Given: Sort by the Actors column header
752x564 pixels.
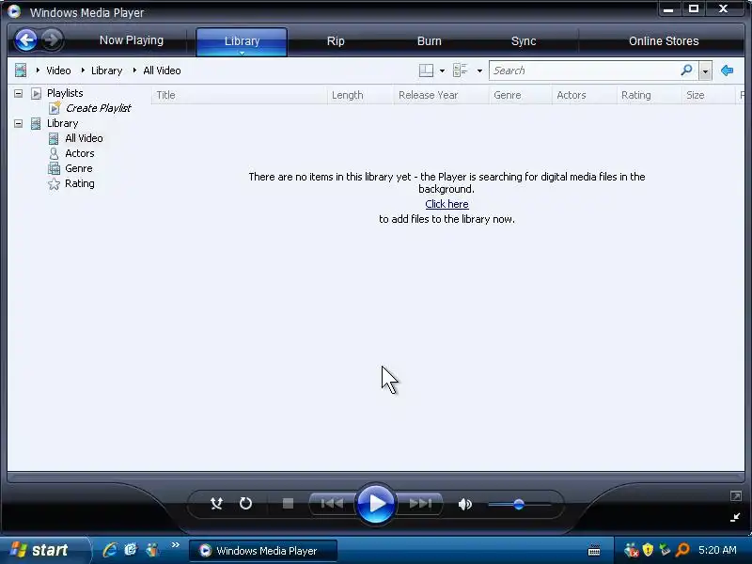Looking at the screenshot, I should tap(584, 95).
